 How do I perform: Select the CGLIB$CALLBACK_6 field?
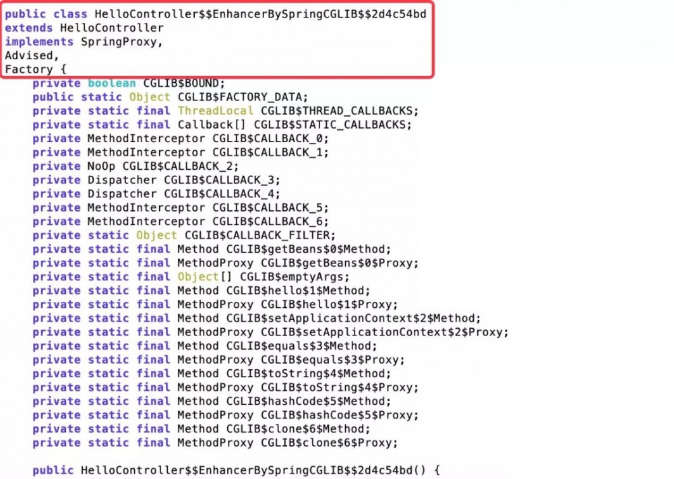pyautogui.click(x=181, y=221)
